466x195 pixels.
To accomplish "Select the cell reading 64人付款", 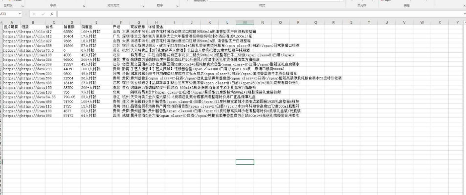I will (x=96, y=116).
